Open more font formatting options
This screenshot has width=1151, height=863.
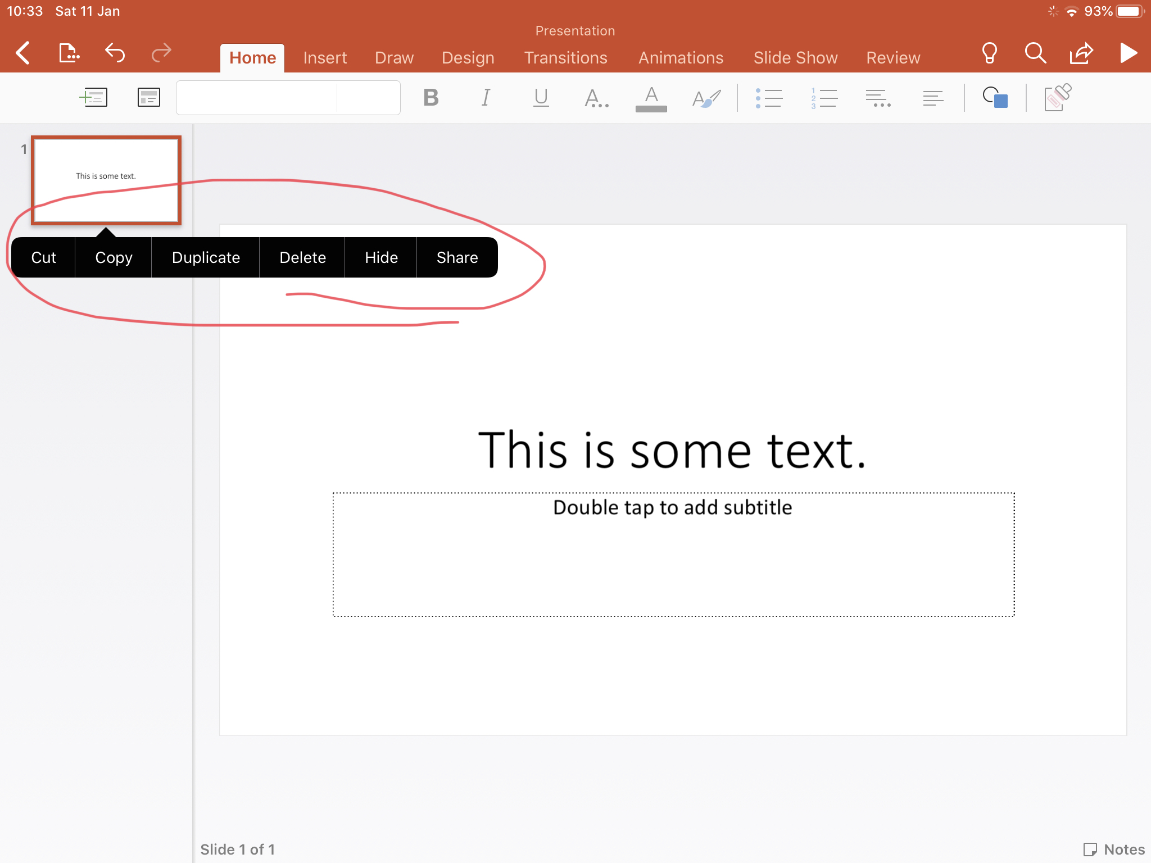click(596, 98)
